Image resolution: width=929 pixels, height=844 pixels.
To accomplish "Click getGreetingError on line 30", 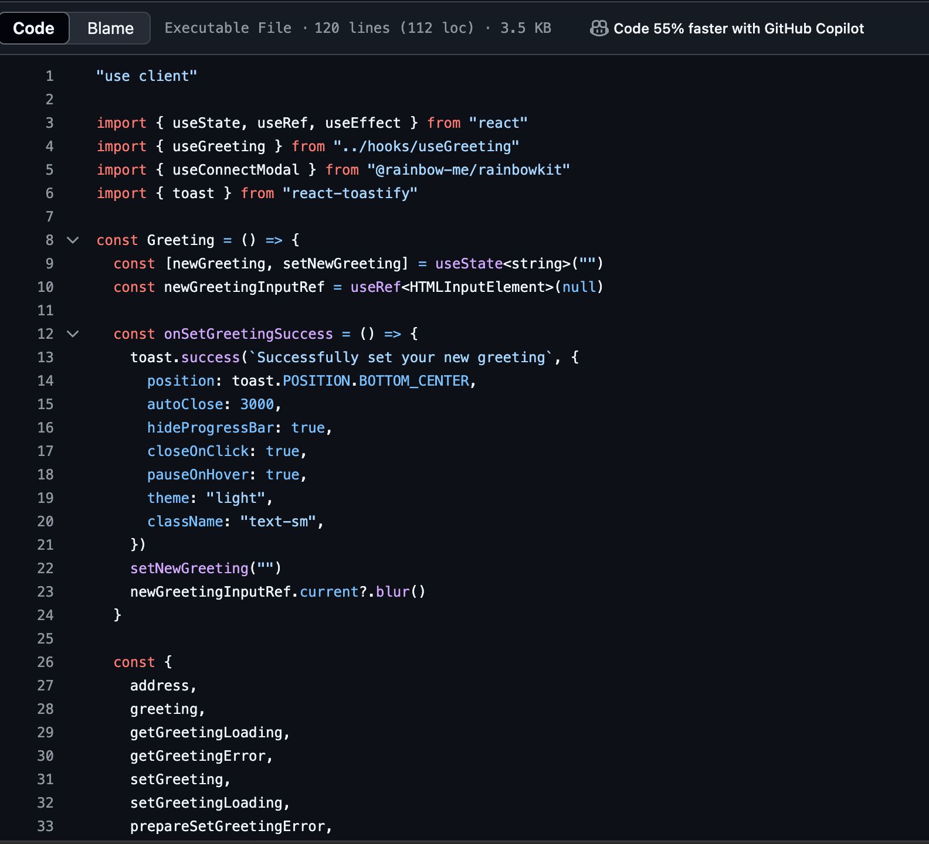I will click(x=198, y=755).
